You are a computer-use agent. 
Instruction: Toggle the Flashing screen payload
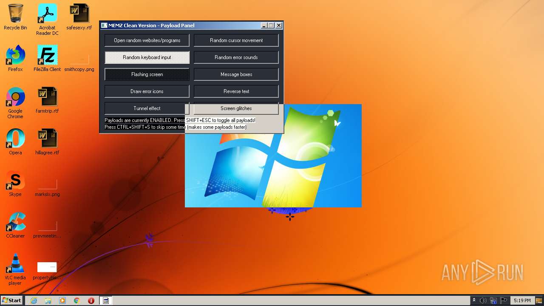coord(147,74)
